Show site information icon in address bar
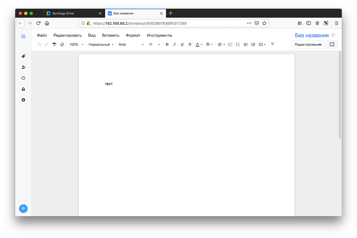This screenshot has height=238, width=357. [83, 23]
